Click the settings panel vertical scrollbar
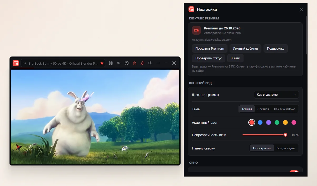The height and width of the screenshot is (186, 317). click(x=306, y=35)
